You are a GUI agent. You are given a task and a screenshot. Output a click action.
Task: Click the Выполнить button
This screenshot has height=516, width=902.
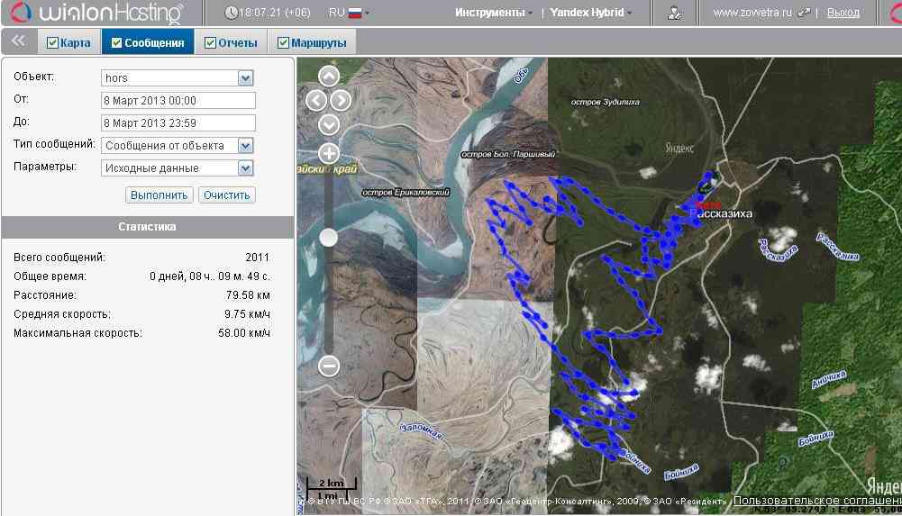click(159, 195)
